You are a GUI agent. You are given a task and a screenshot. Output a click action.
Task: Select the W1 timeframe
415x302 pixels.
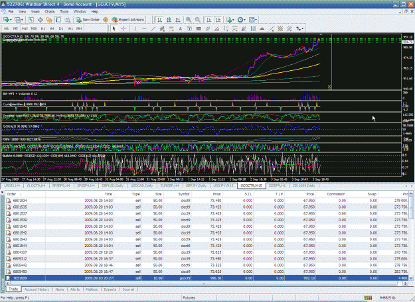pos(70,28)
